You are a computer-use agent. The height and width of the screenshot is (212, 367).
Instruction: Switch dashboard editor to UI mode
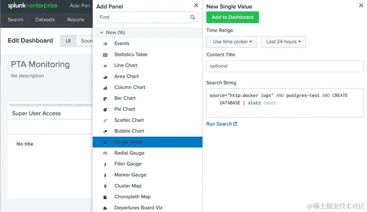(x=68, y=41)
